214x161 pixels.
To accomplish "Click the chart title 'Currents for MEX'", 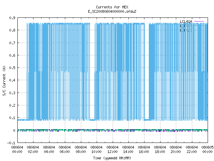I will pyautogui.click(x=112, y=7).
